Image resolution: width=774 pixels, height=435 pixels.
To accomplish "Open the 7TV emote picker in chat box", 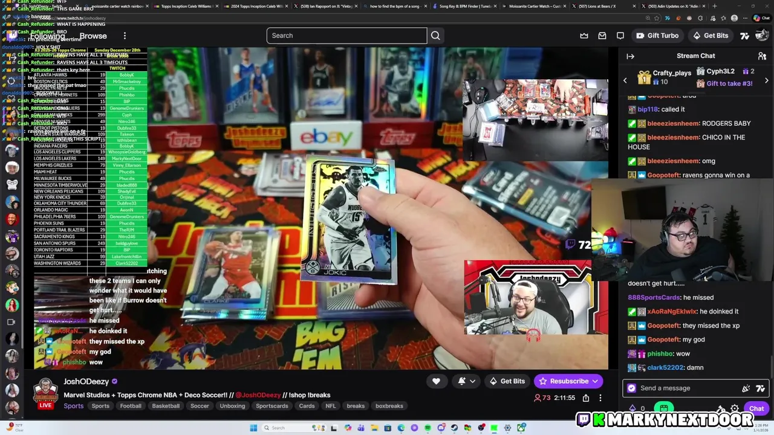I will tap(760, 388).
